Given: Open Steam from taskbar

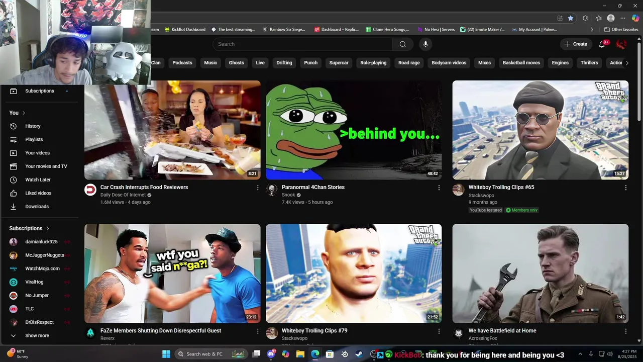Looking at the screenshot, I should coord(359,354).
